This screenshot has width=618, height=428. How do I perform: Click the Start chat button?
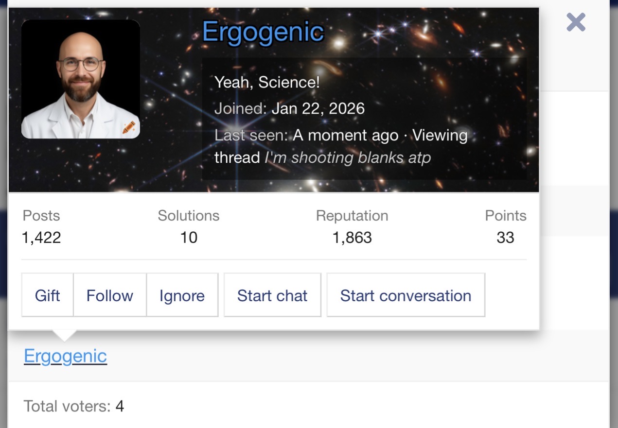tap(272, 295)
